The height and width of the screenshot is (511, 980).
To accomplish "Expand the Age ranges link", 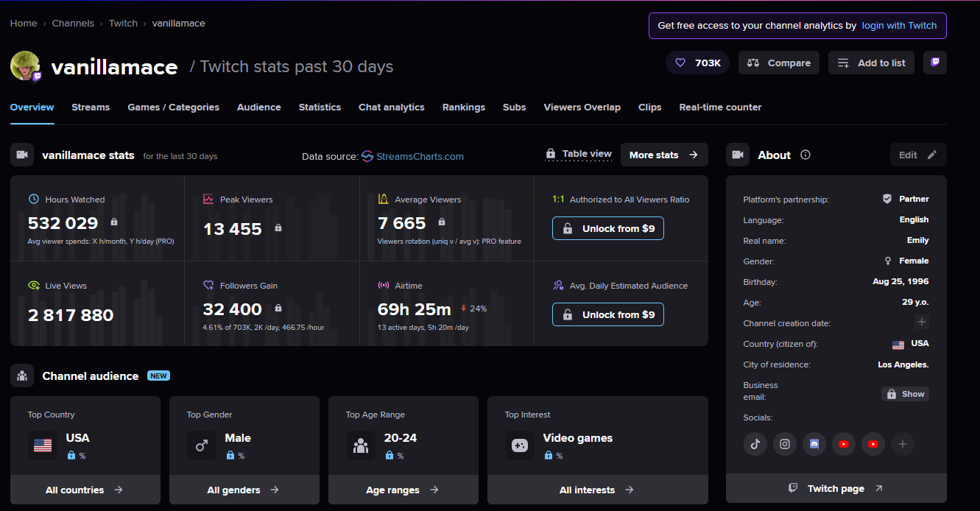I will pyautogui.click(x=403, y=490).
